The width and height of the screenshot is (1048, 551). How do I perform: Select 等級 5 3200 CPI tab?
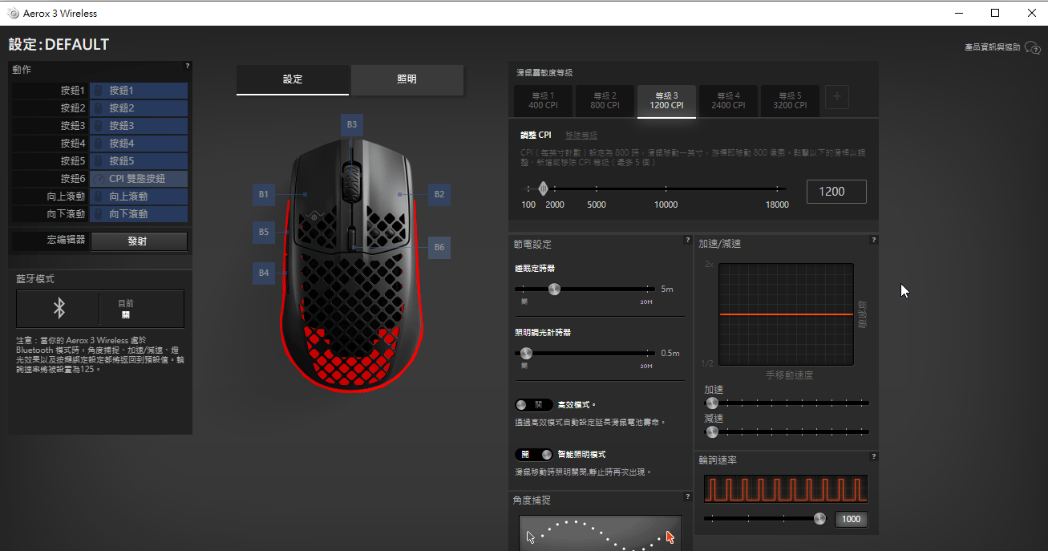pos(790,100)
